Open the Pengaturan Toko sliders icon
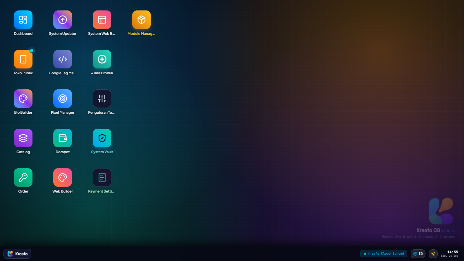 coord(102,99)
